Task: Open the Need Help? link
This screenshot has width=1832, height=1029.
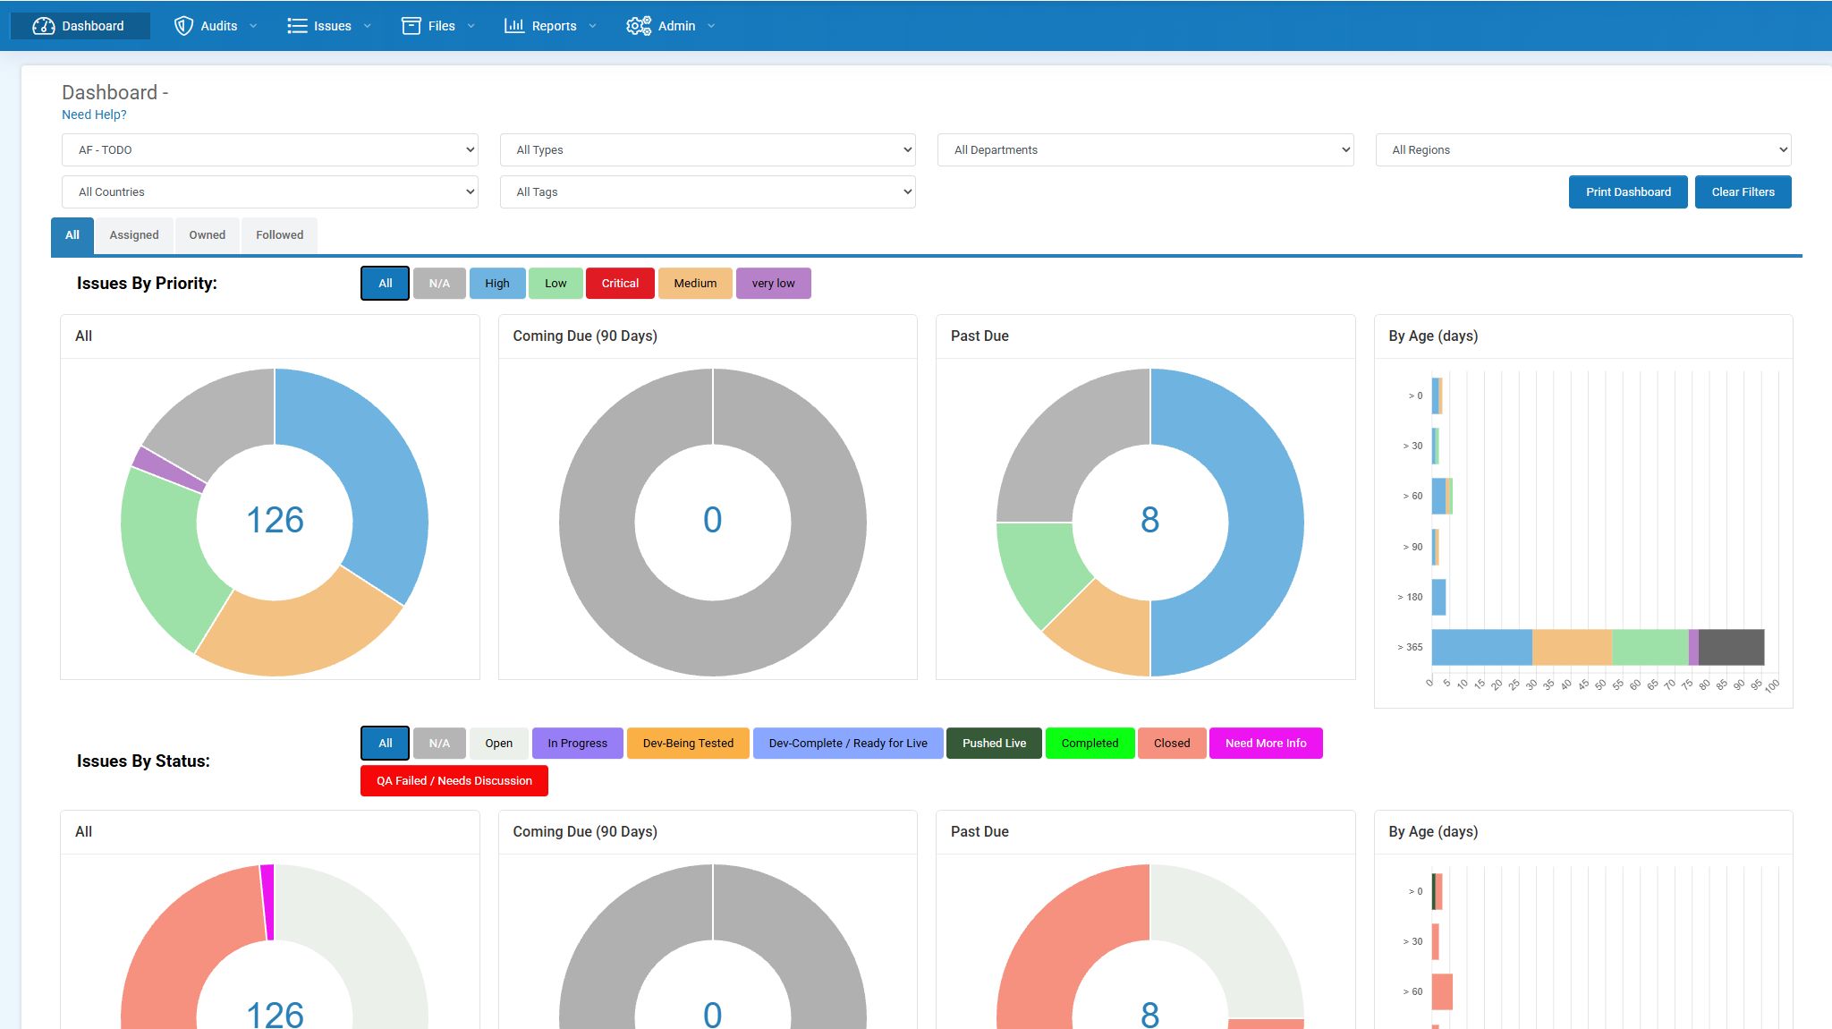Action: tap(94, 115)
